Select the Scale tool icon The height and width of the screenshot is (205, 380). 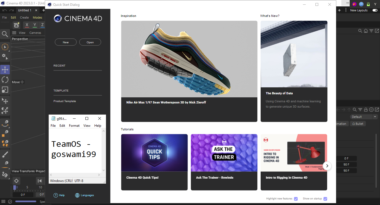coord(5,90)
